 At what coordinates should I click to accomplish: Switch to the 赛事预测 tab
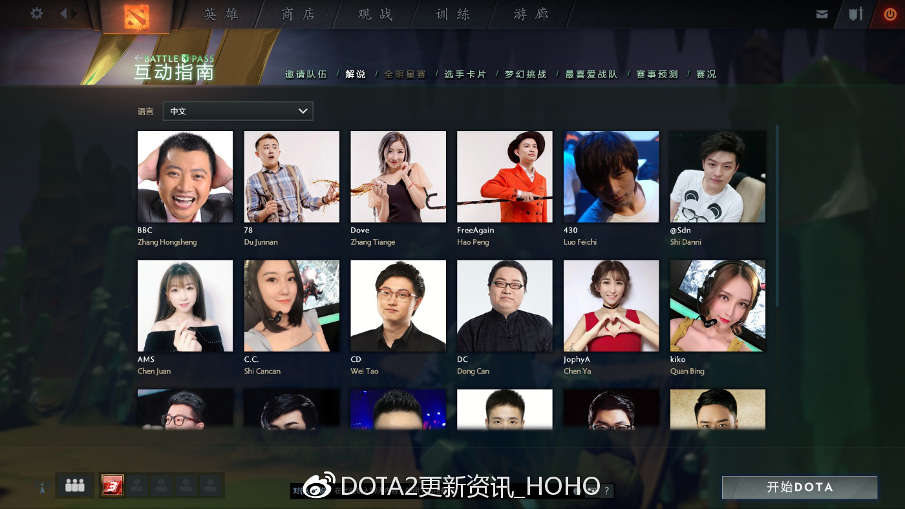(x=657, y=74)
